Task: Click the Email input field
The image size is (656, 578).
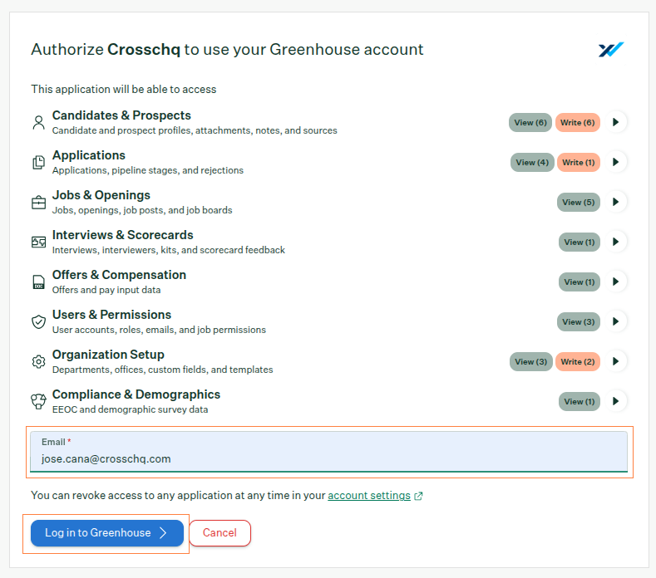Action: tap(328, 452)
